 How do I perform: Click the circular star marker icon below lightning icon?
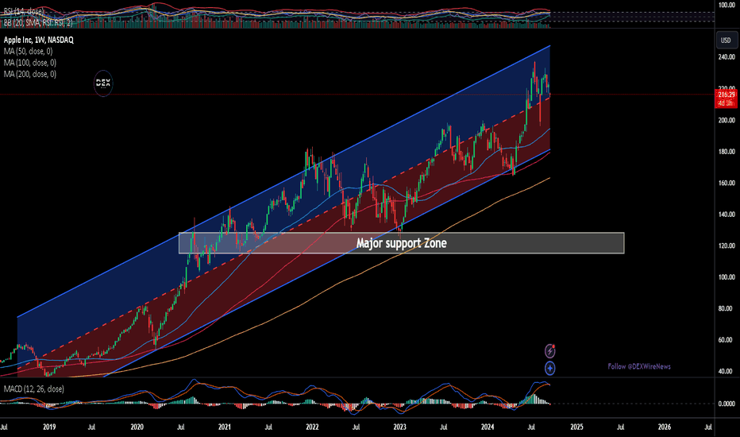549,368
